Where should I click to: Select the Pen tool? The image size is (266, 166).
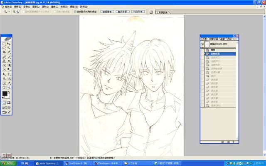click(4, 78)
